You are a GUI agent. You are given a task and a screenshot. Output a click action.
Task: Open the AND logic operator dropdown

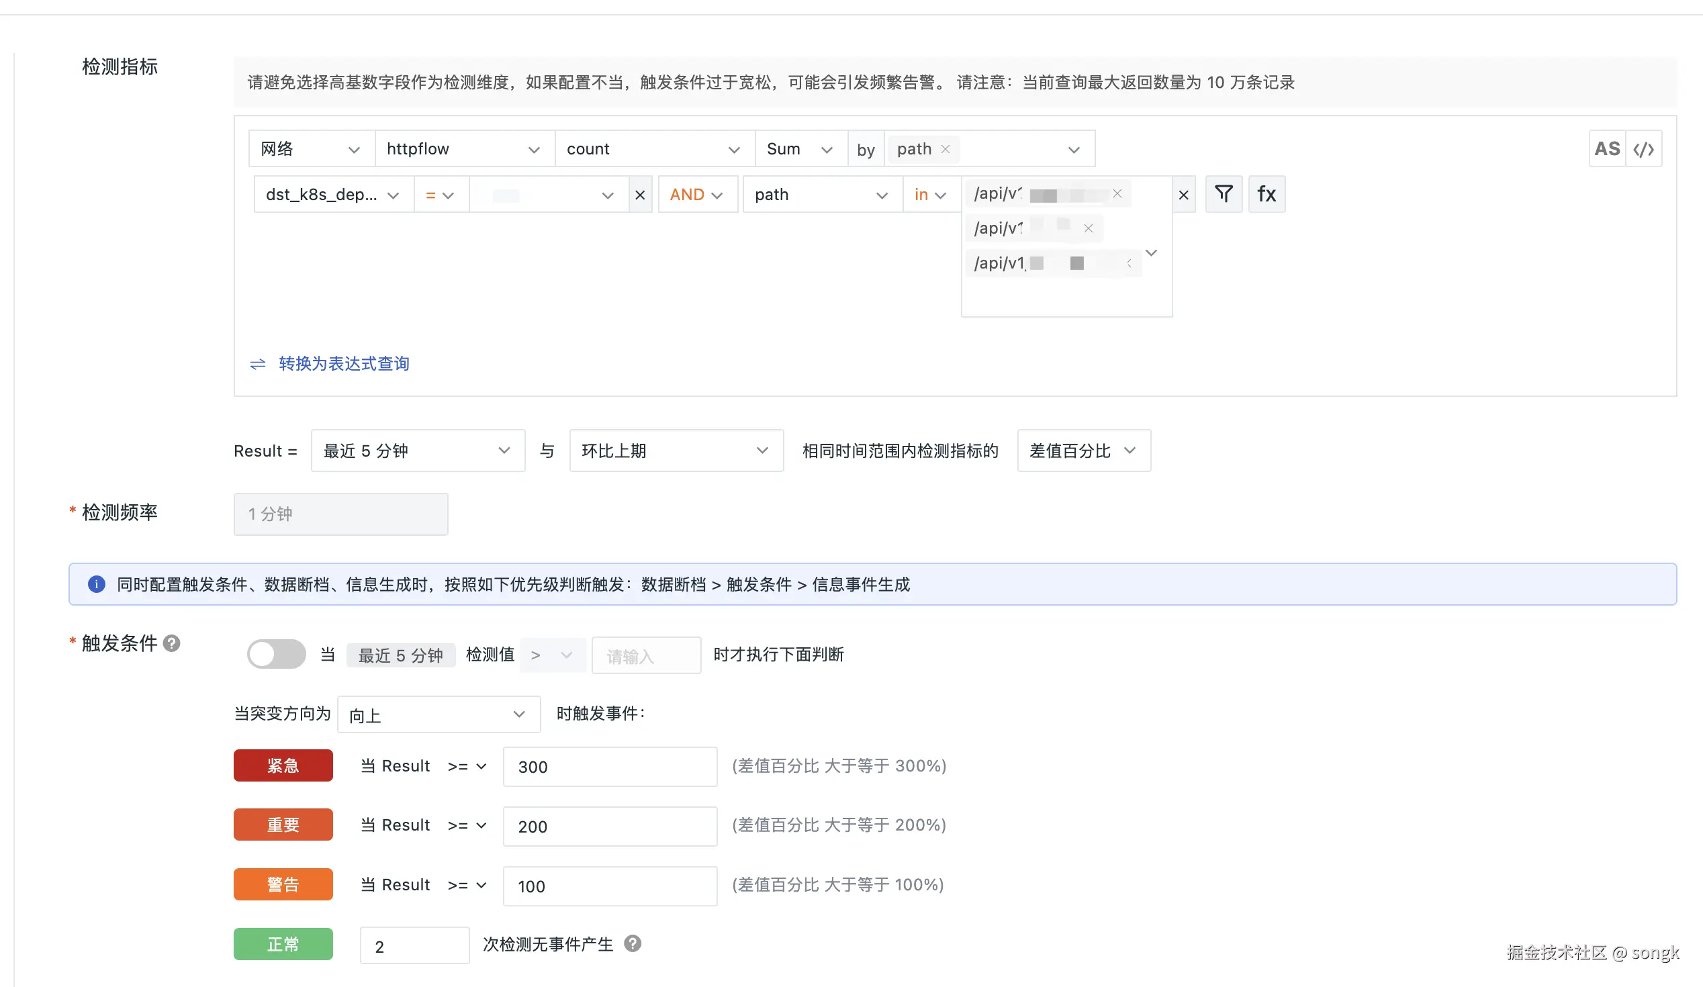point(697,195)
